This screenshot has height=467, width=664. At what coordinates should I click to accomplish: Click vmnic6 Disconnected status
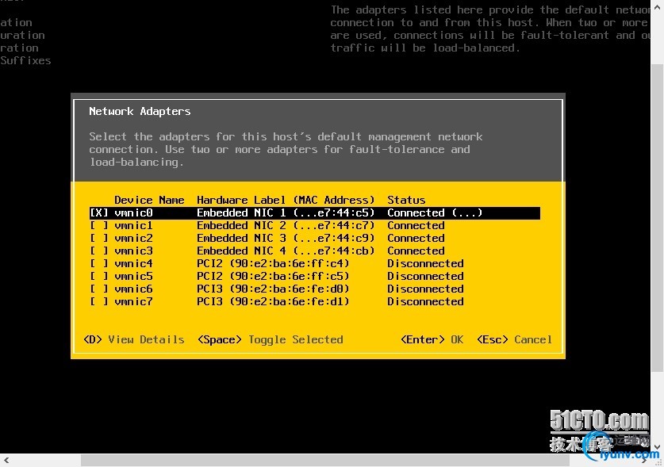(x=425, y=289)
